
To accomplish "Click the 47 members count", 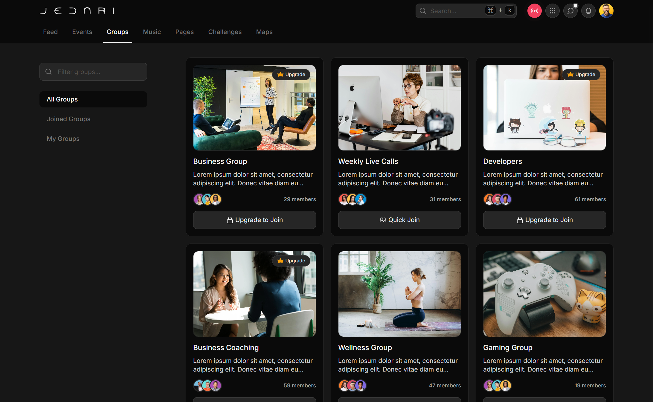I will [x=445, y=386].
